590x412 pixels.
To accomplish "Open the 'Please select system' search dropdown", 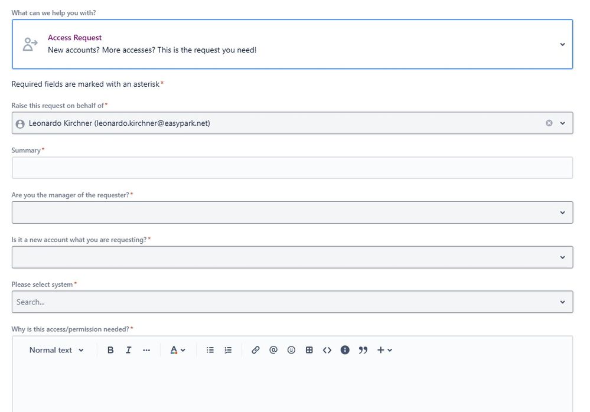I will coord(292,302).
